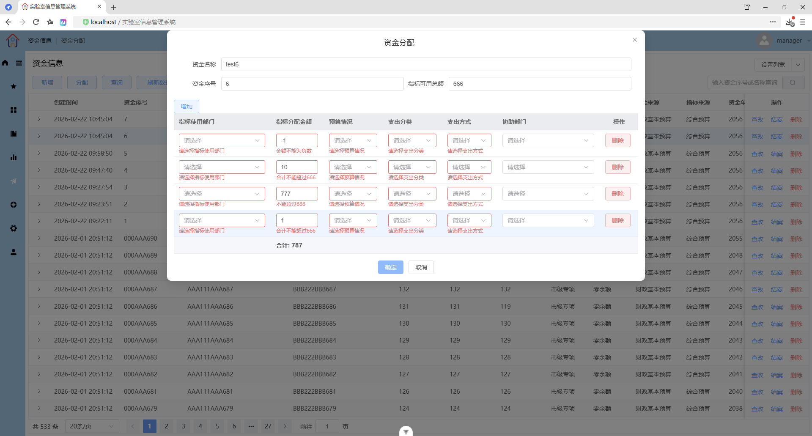The image size is (812, 436).
Task: Open the browser downloads icon
Action: pos(790,22)
